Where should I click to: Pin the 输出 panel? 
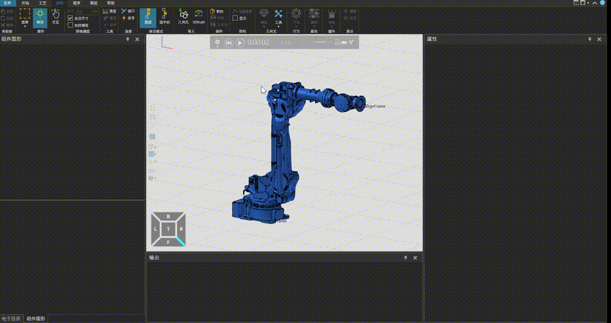(405, 257)
